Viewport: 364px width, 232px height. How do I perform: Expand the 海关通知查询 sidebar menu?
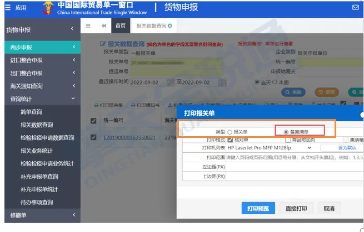pyautogui.click(x=42, y=86)
